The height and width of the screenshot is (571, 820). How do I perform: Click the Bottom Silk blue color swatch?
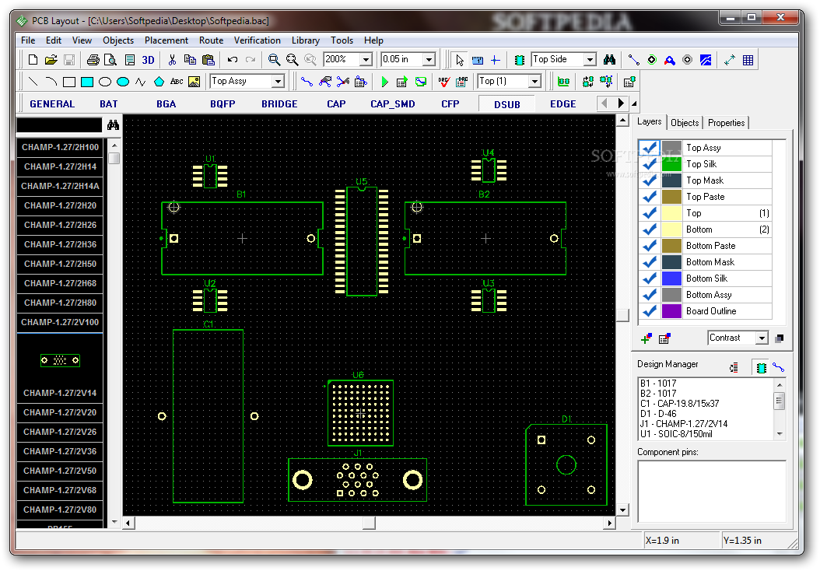(x=671, y=278)
